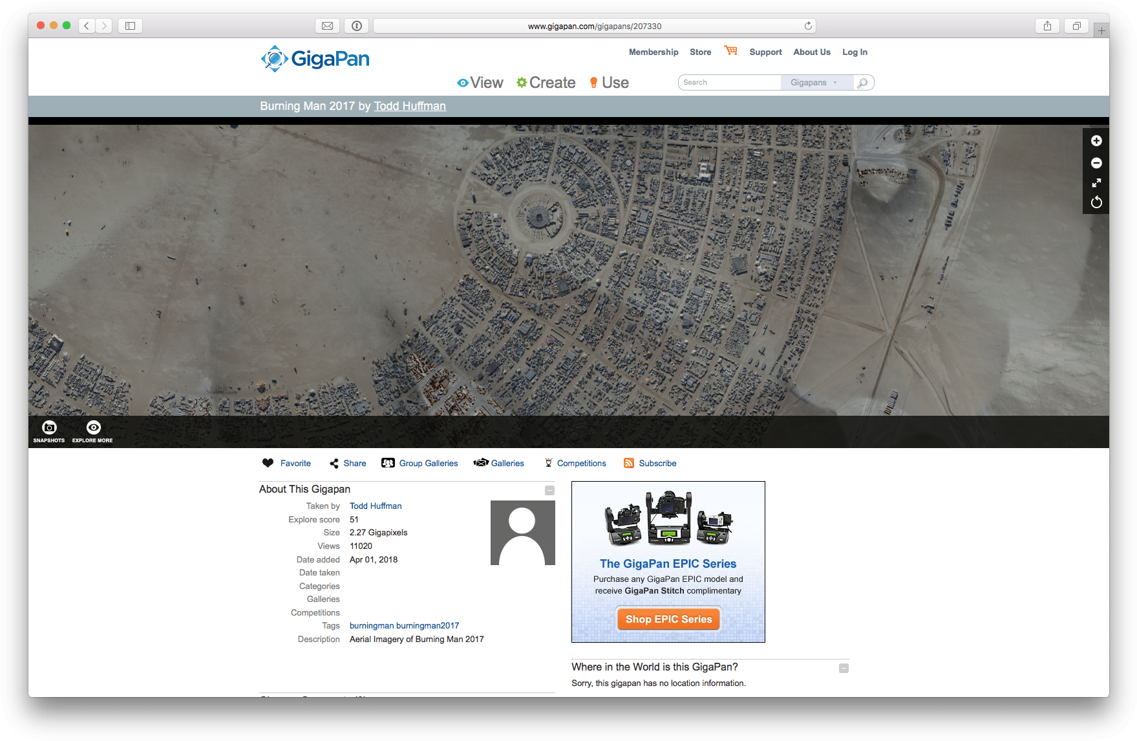Viewport: 1137px width, 741px height.
Task: Toggle the Safari sidebar
Action: click(129, 25)
